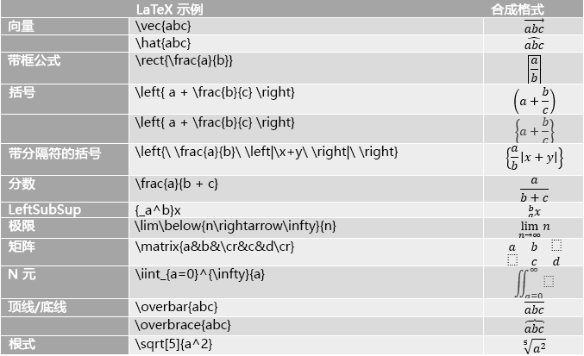Screen dimensions: 584x356
Task: Click the "合成格式" column header
Action: 518,9
